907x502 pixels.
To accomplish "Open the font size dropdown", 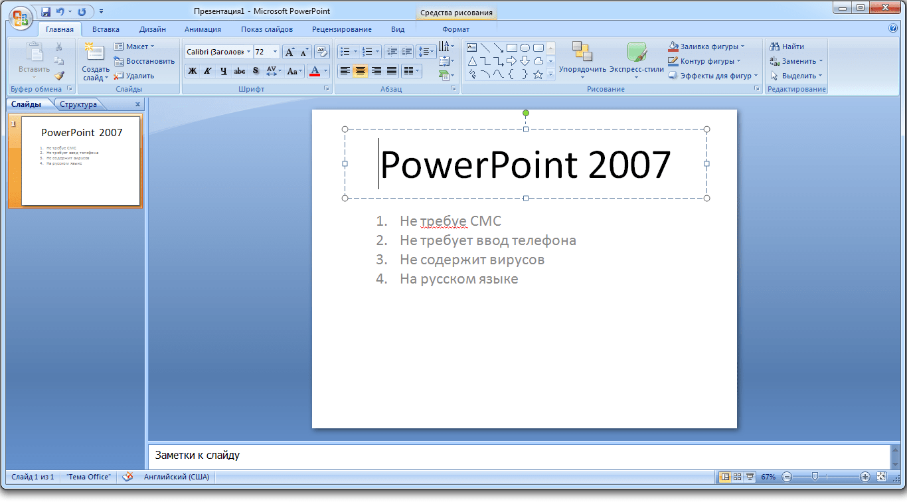I will [275, 51].
